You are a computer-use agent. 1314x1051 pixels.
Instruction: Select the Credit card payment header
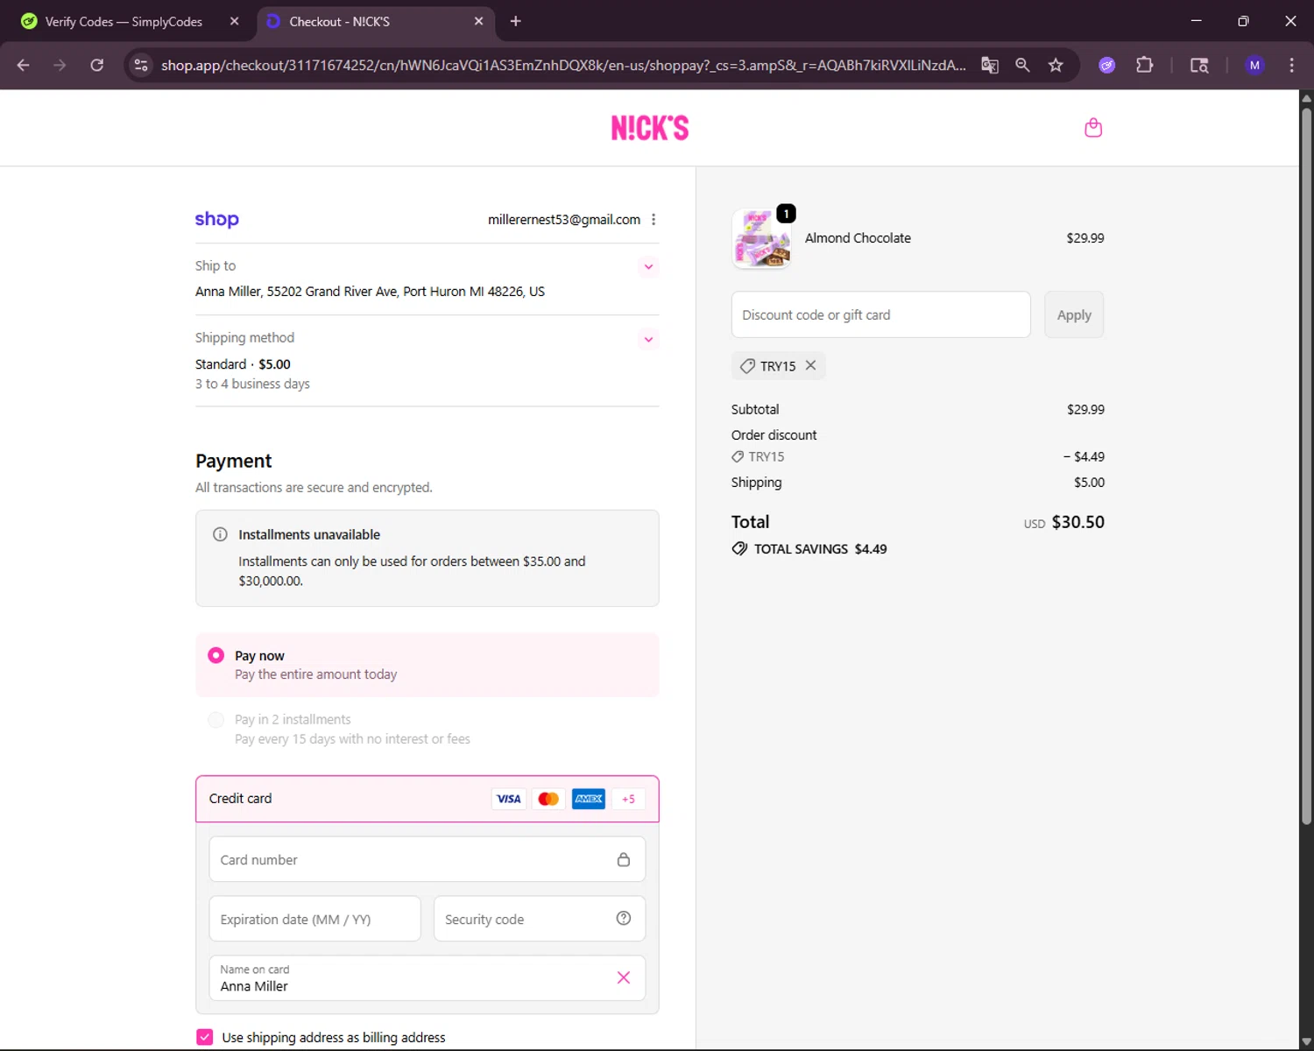point(427,799)
